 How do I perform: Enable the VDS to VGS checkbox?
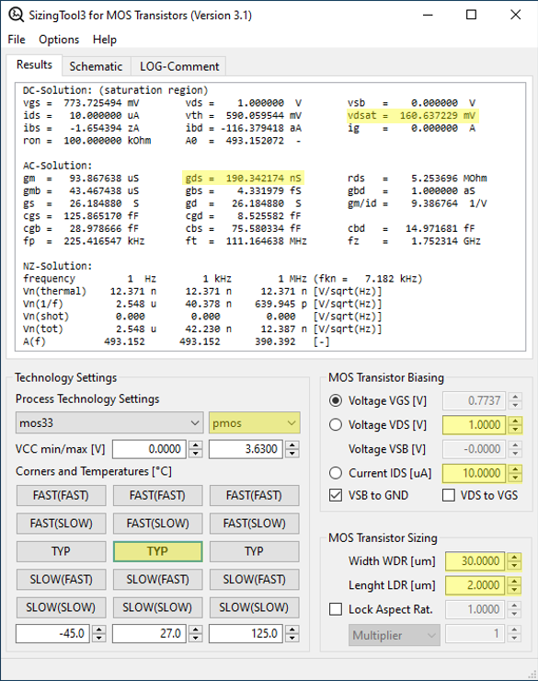point(449,495)
